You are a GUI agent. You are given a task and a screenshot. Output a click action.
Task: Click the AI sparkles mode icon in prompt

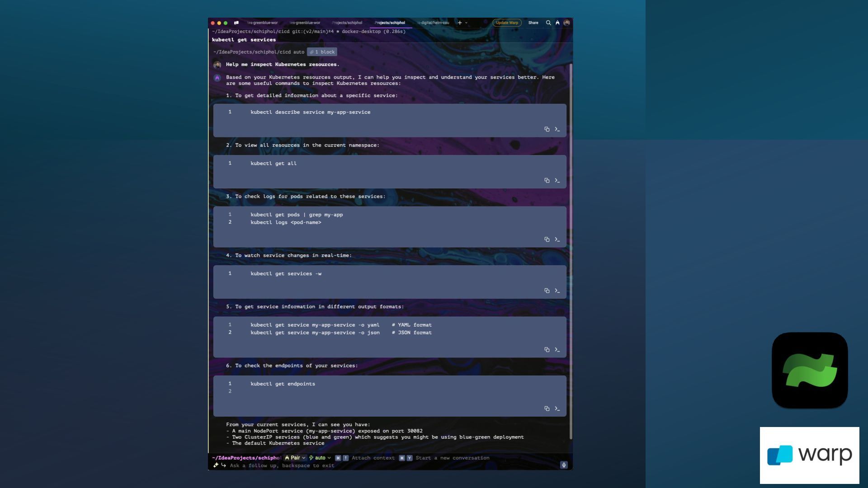[216, 465]
